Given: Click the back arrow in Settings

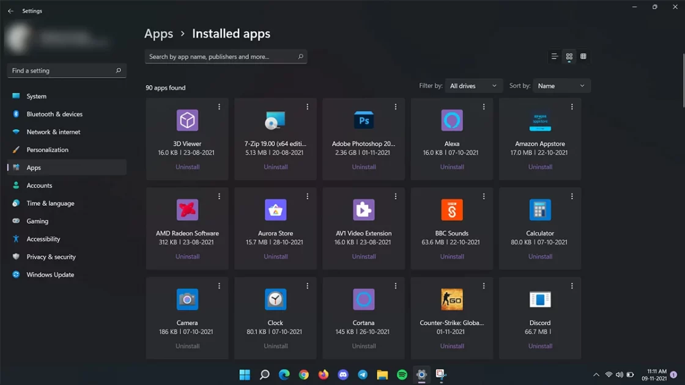Looking at the screenshot, I should coord(10,11).
